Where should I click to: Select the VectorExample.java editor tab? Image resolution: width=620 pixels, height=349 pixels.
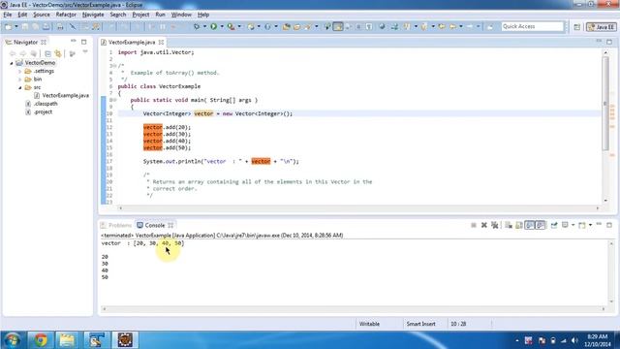(x=132, y=42)
